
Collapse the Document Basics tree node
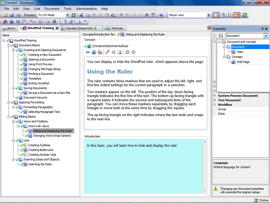(x=8, y=45)
